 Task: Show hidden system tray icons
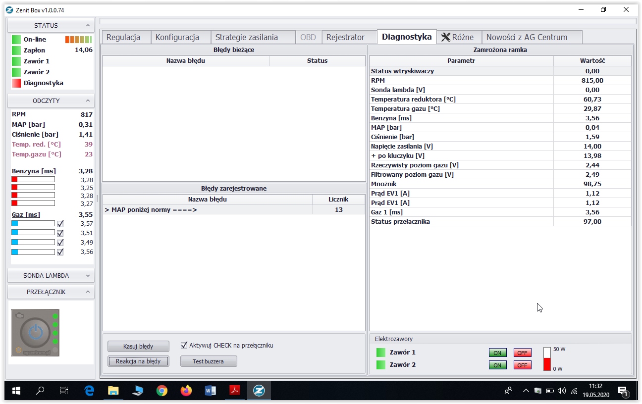point(526,391)
